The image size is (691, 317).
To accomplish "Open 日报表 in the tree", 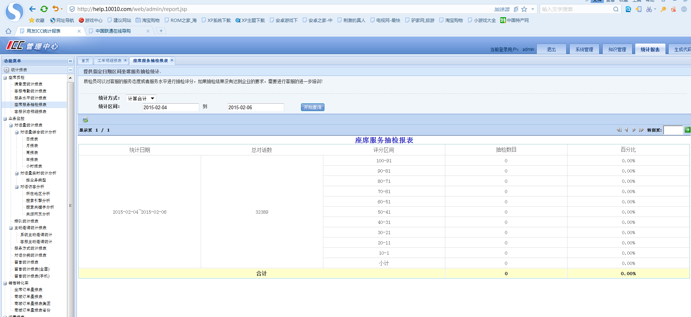I will 32,139.
